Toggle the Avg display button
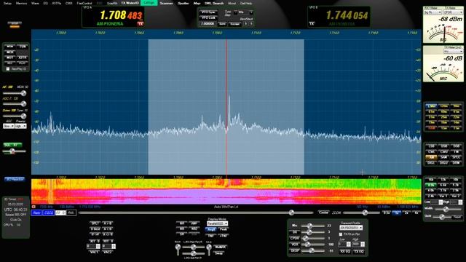 210,229
